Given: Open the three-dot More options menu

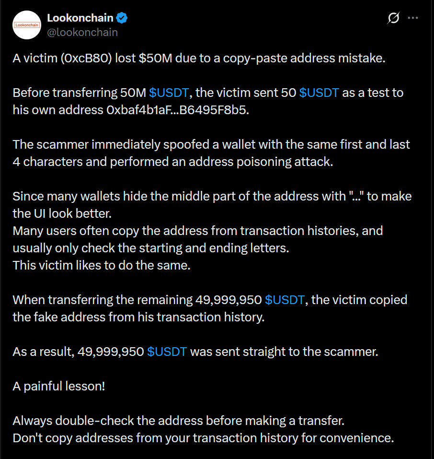Looking at the screenshot, I should [413, 18].
